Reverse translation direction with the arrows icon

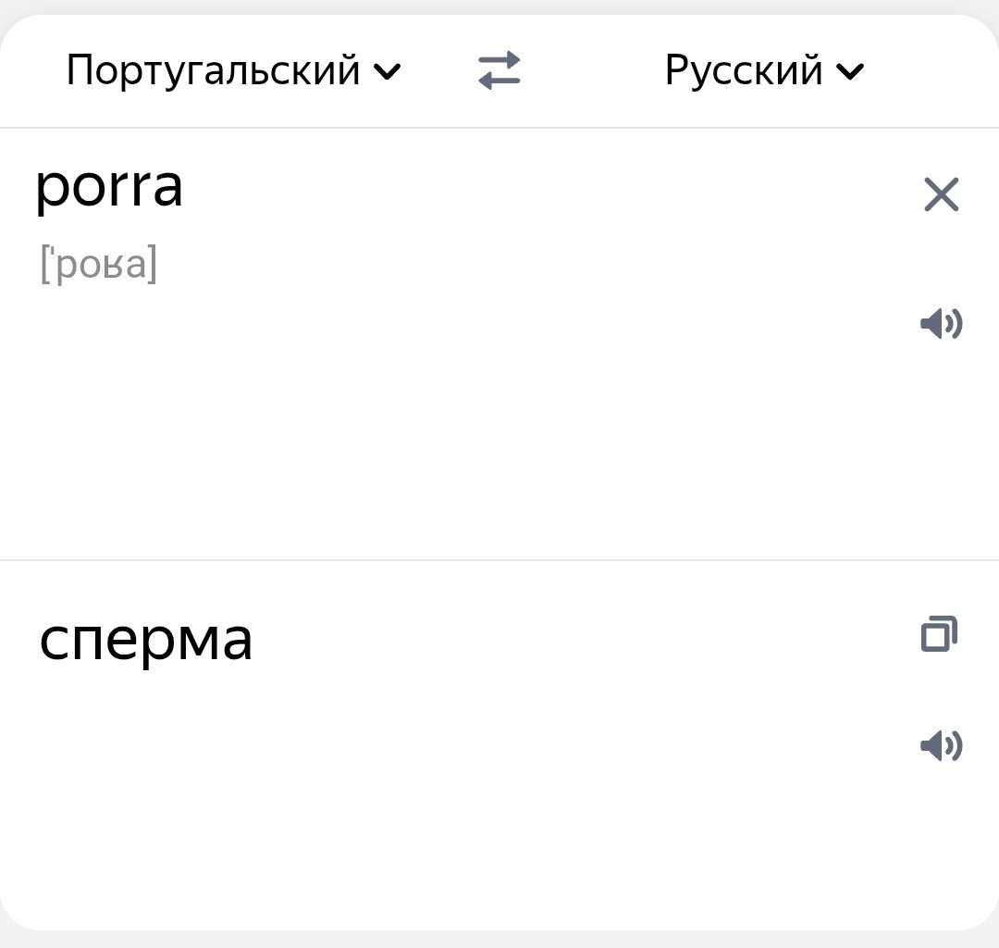[499, 70]
